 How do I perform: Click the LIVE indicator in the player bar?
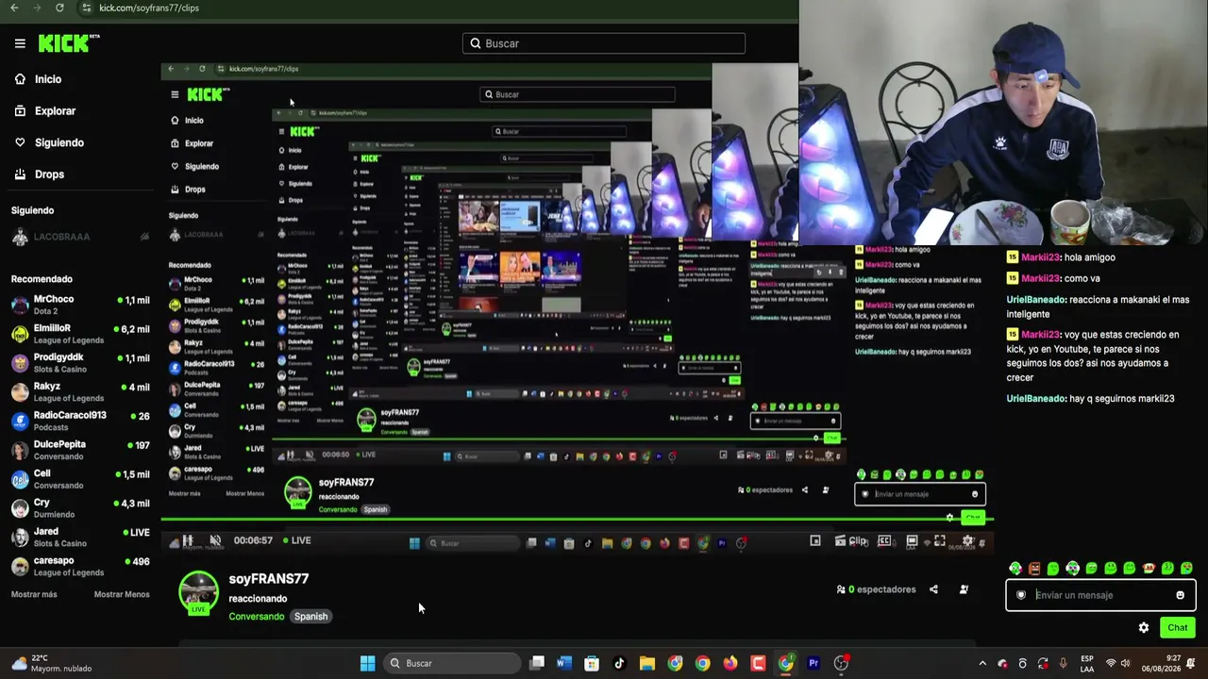click(x=295, y=540)
